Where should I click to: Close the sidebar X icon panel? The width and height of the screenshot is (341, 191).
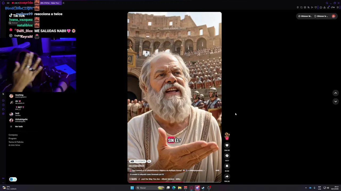click(3, 94)
